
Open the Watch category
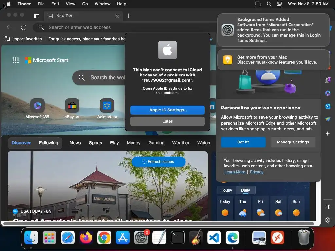pyautogui.click(x=203, y=143)
